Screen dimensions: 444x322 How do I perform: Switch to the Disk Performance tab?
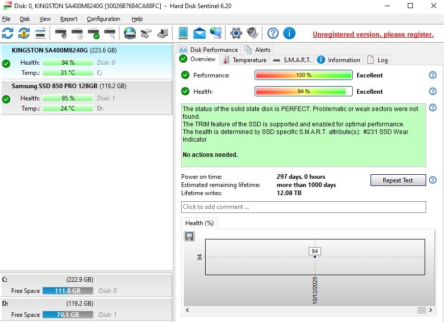point(208,50)
